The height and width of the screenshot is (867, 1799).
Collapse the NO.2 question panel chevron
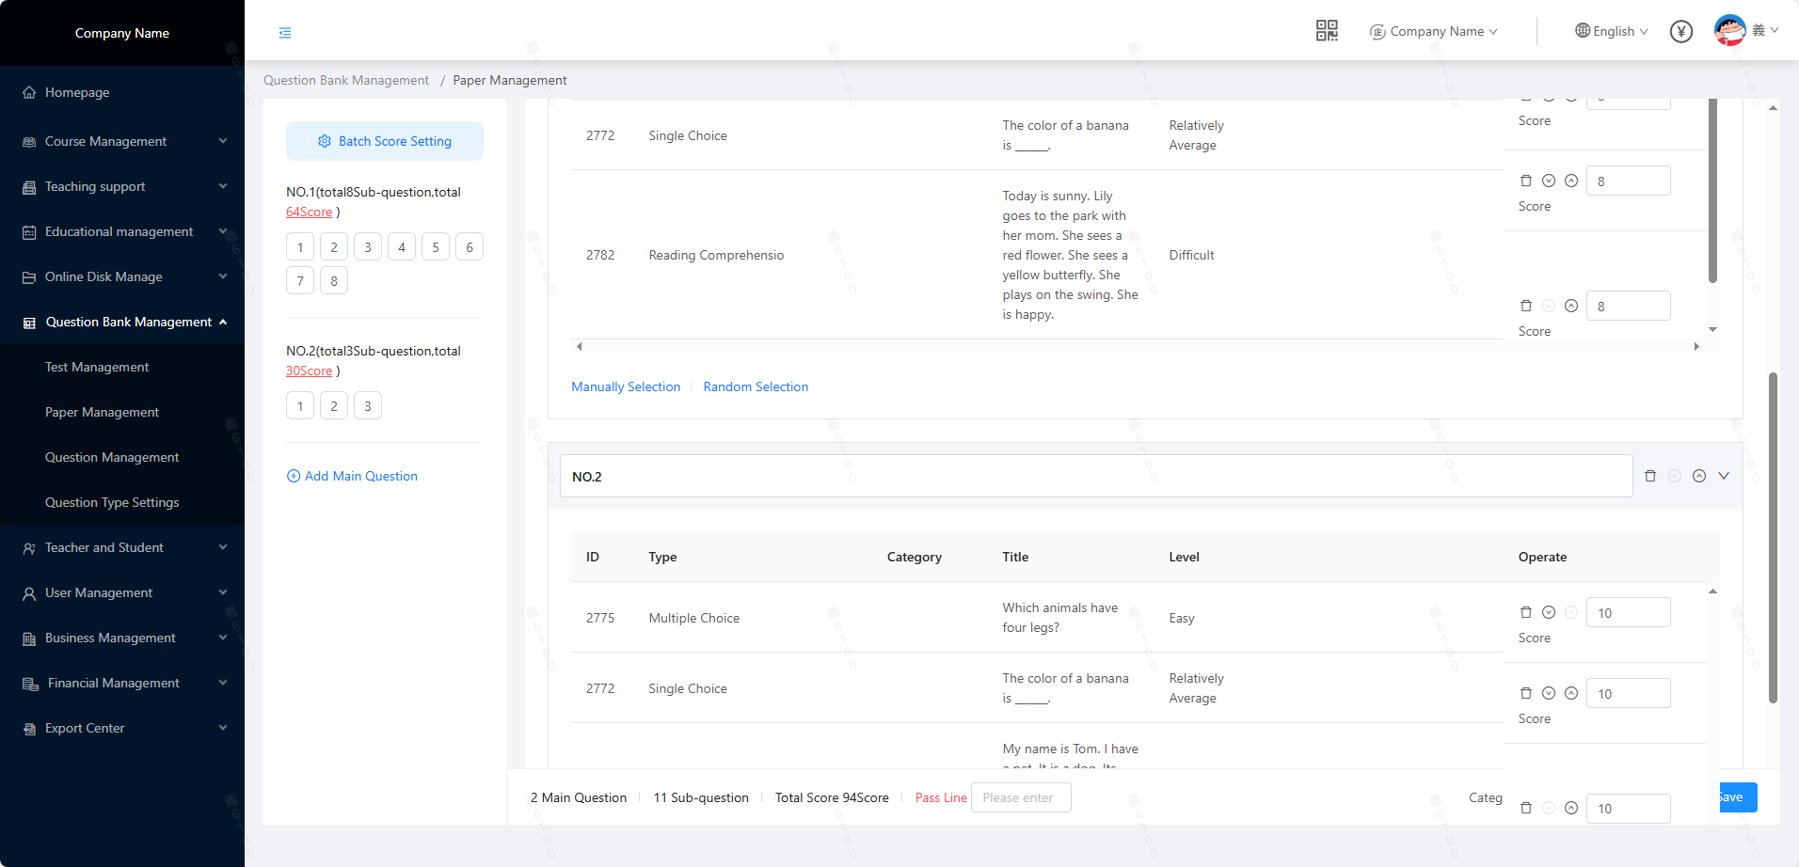1723,476
